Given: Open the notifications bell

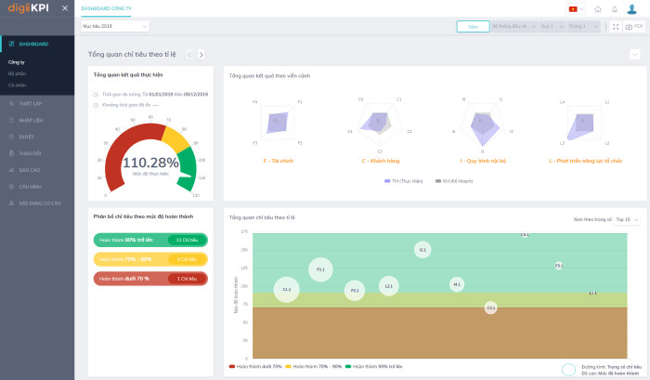Looking at the screenshot, I should [x=614, y=9].
